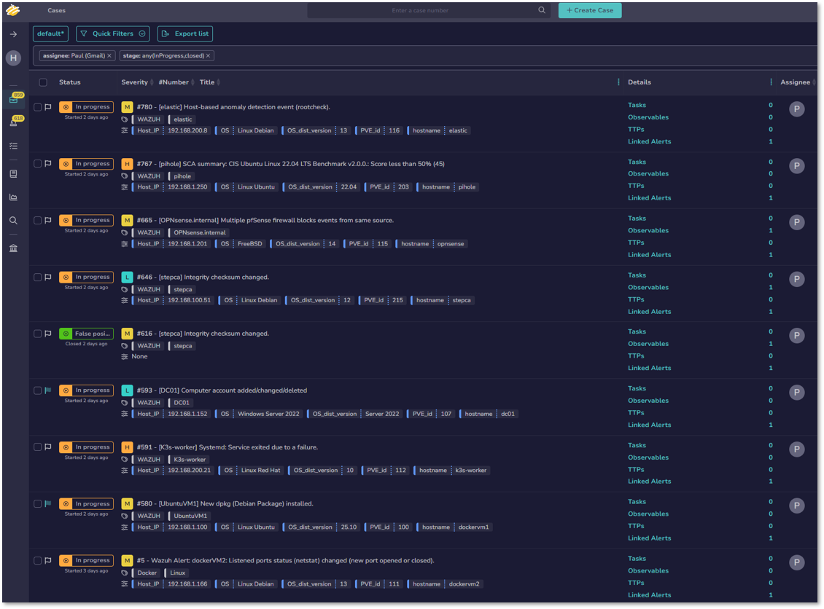Open the Quick Filters dropdown
Screen dimensions: 824x609
click(112, 34)
